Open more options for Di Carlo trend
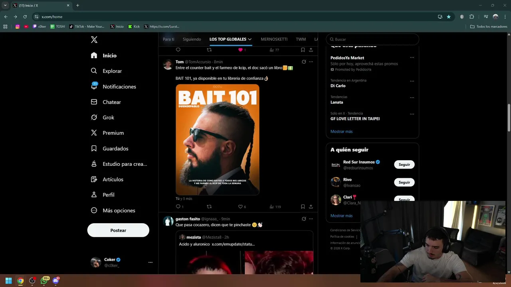 (412, 81)
